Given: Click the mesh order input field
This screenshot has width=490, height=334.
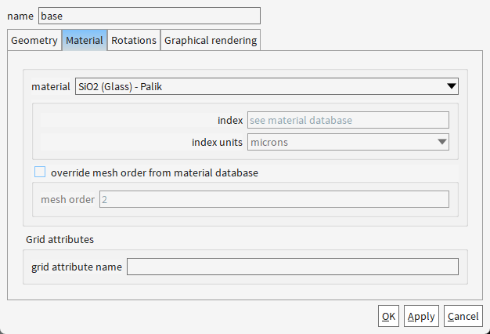Looking at the screenshot, I should point(274,199).
